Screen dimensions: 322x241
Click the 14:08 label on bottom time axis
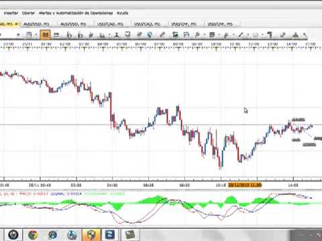(293, 185)
